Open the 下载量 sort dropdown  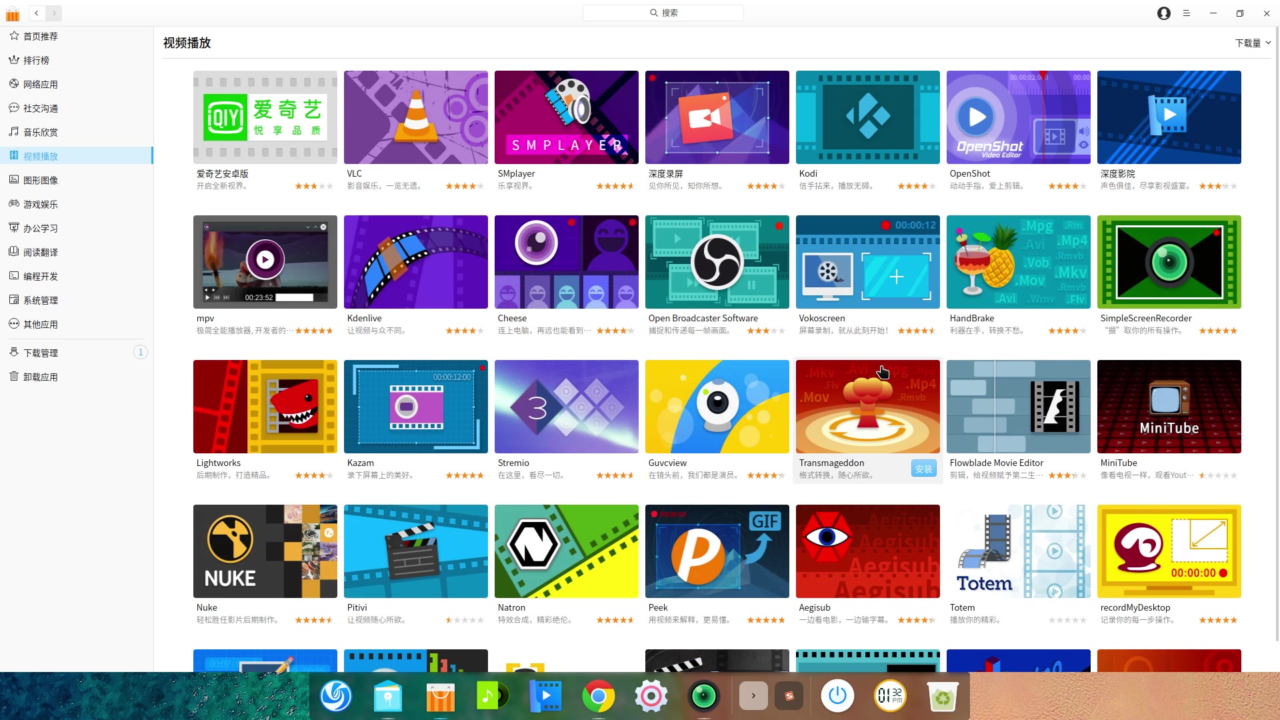(x=1253, y=43)
